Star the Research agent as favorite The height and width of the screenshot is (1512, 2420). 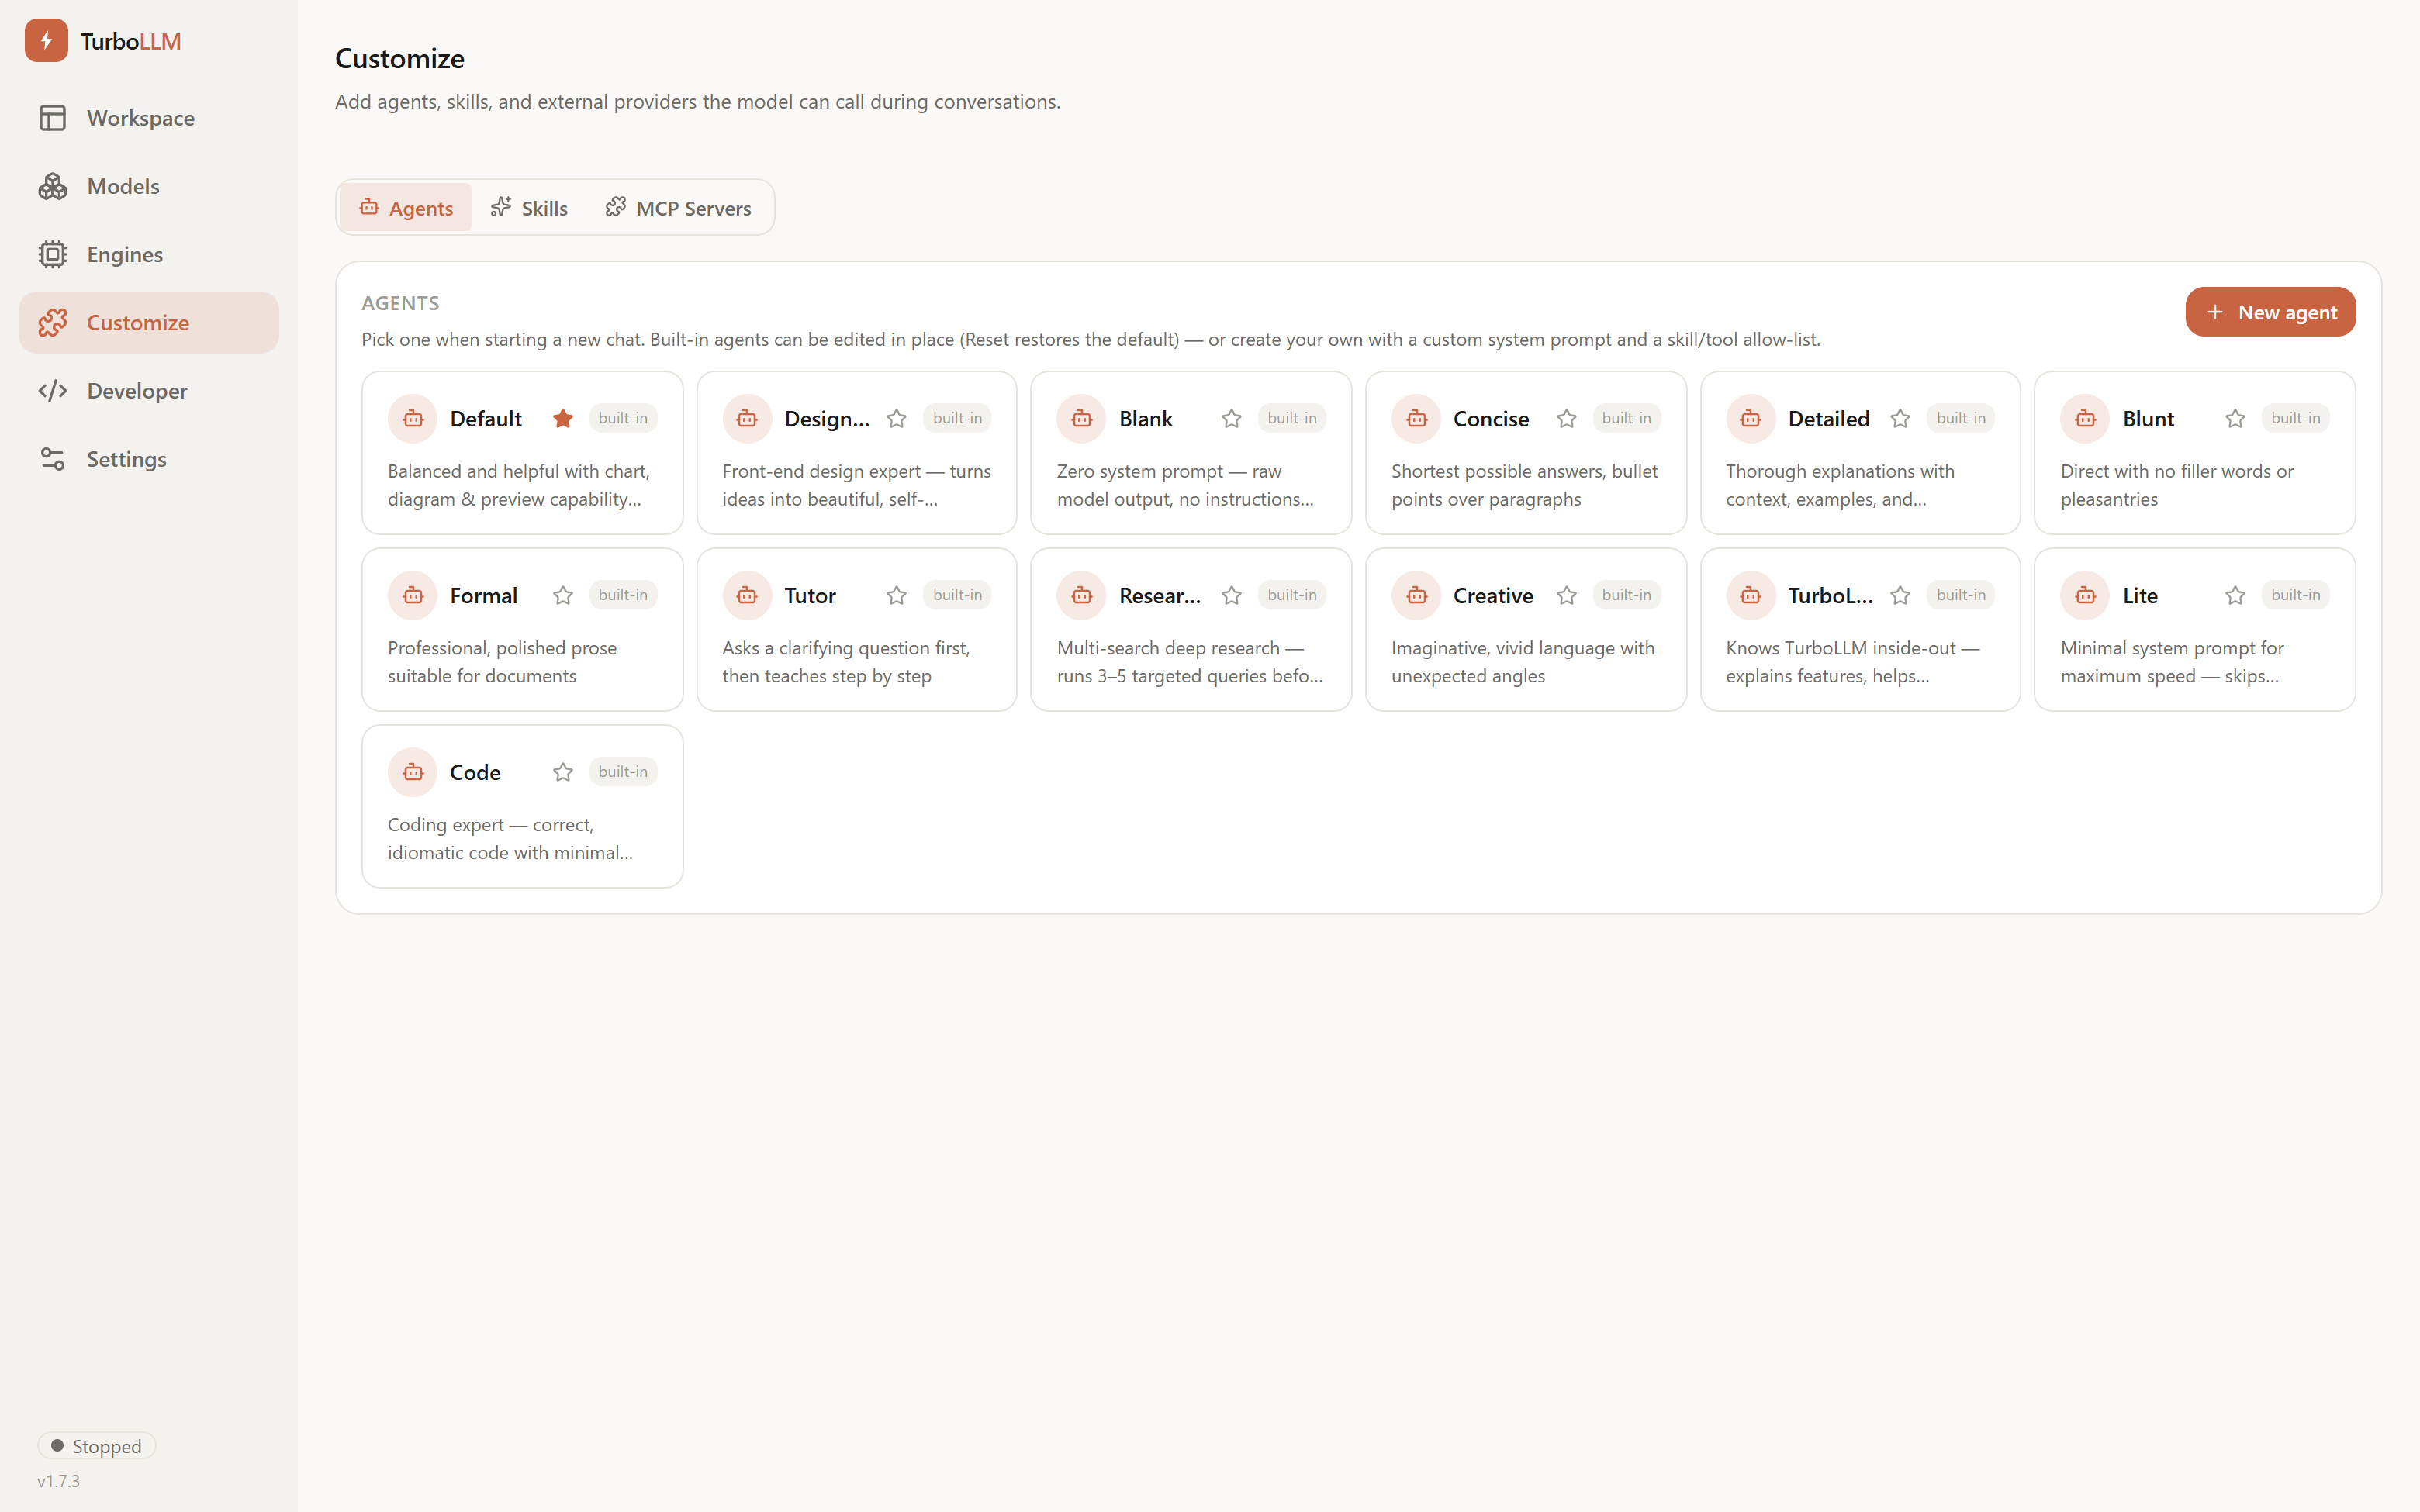pyautogui.click(x=1232, y=596)
